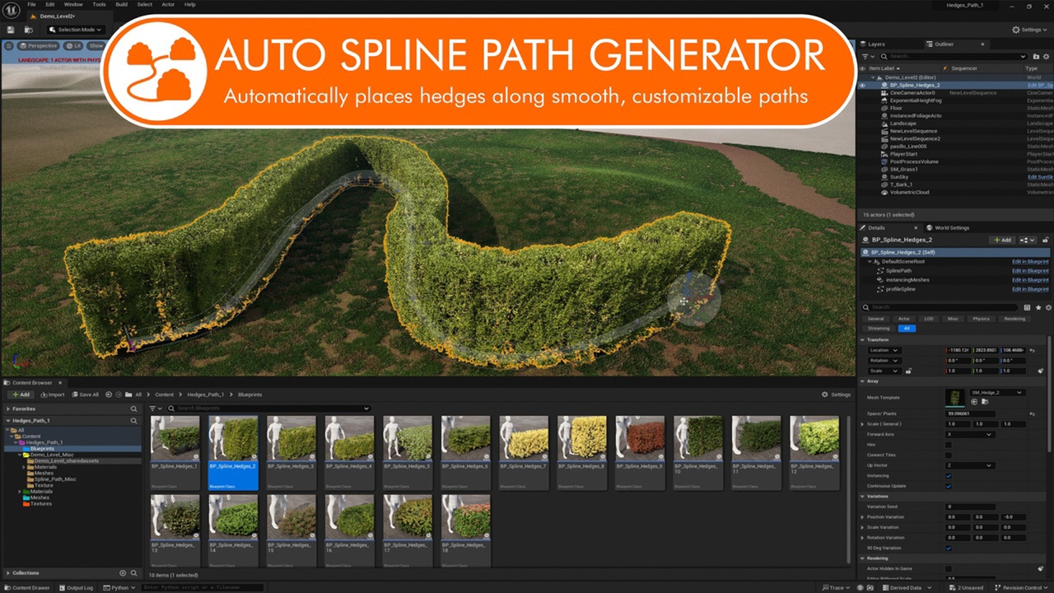Click the Add component button in Details
The image size is (1054, 593).
pos(1002,240)
